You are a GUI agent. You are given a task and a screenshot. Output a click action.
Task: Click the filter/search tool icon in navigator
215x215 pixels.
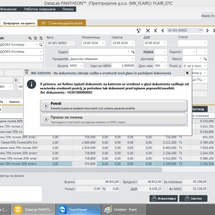139,31
